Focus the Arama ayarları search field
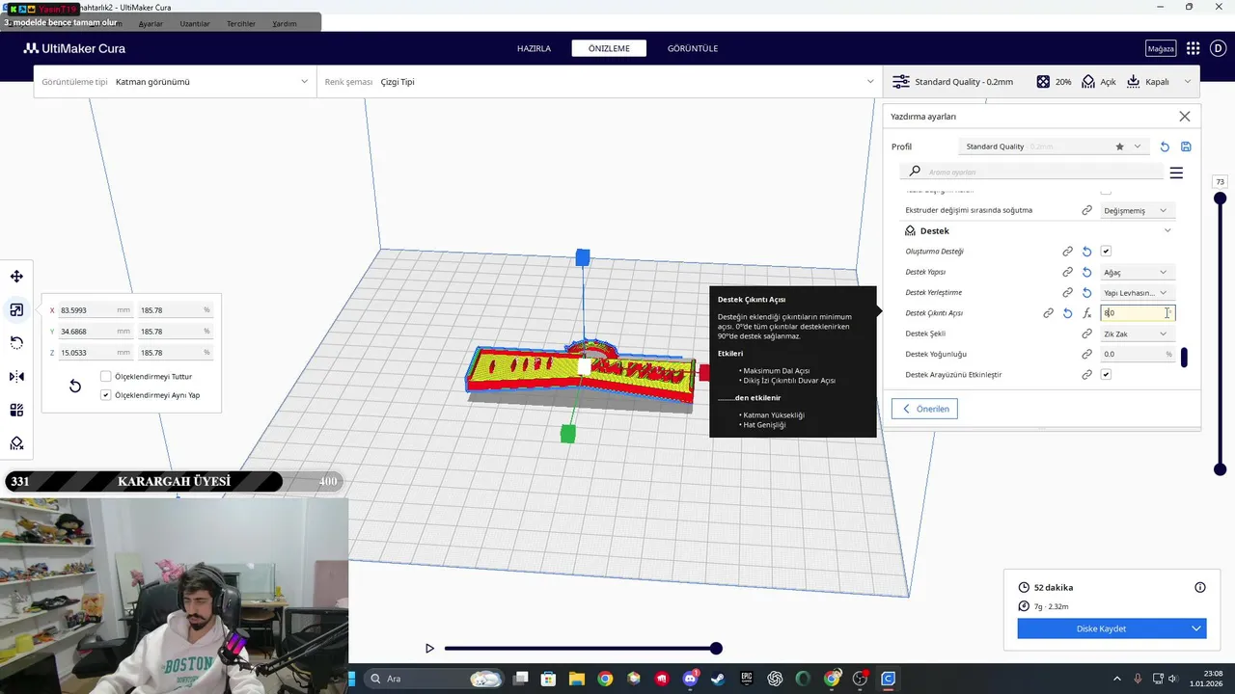 1031,172
